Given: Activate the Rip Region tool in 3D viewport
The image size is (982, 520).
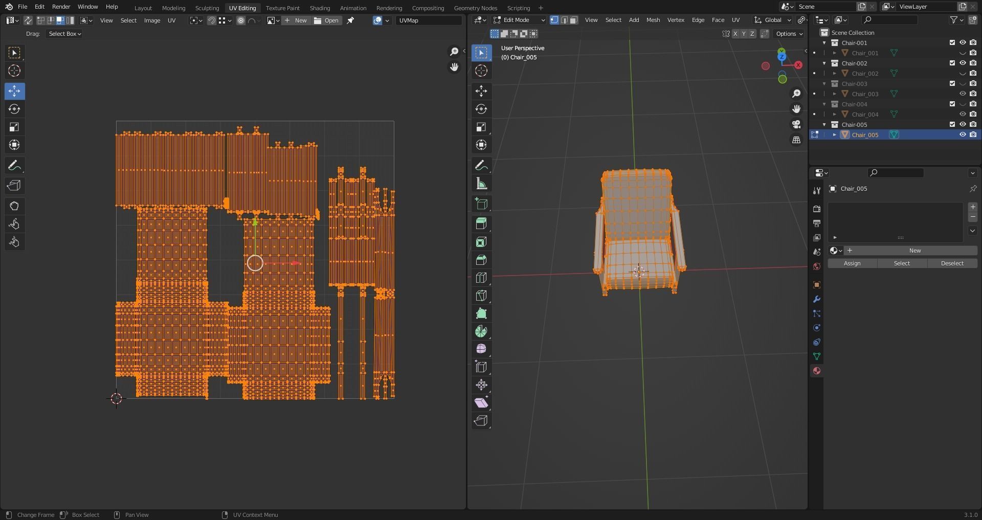Looking at the screenshot, I should click(481, 421).
